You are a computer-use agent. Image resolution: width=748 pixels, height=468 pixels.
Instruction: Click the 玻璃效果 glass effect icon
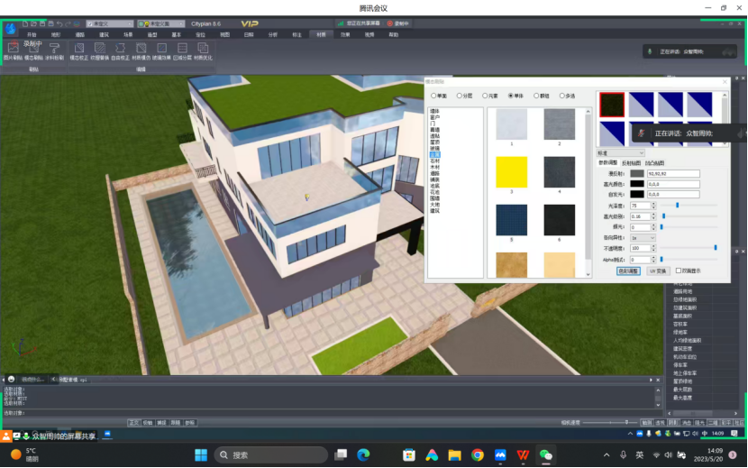(162, 48)
